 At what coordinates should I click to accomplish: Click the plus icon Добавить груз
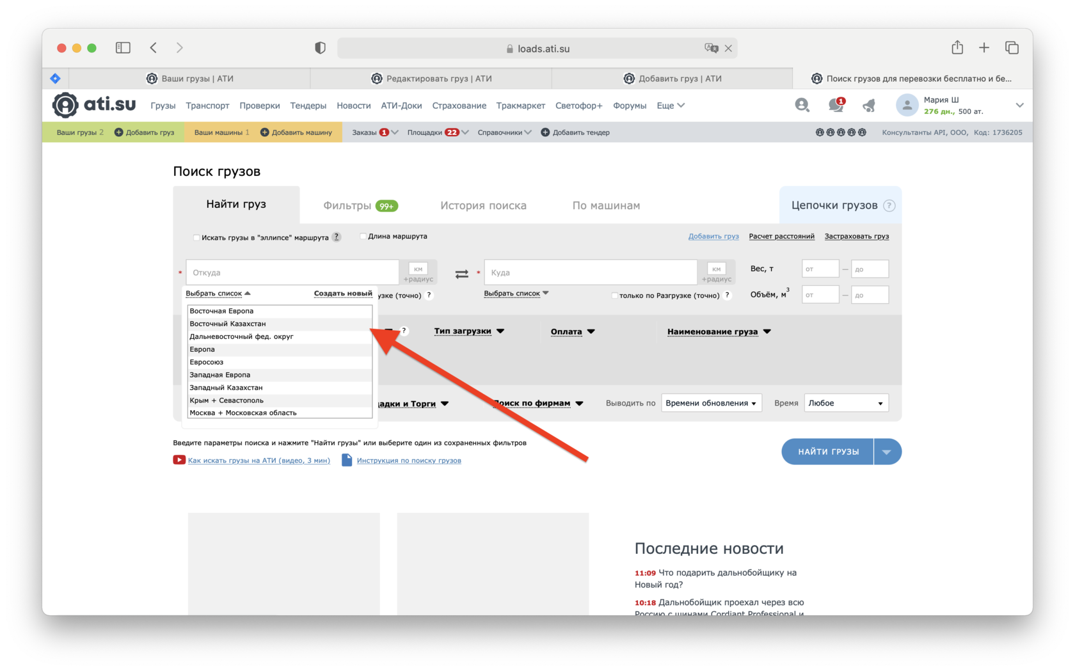(118, 132)
